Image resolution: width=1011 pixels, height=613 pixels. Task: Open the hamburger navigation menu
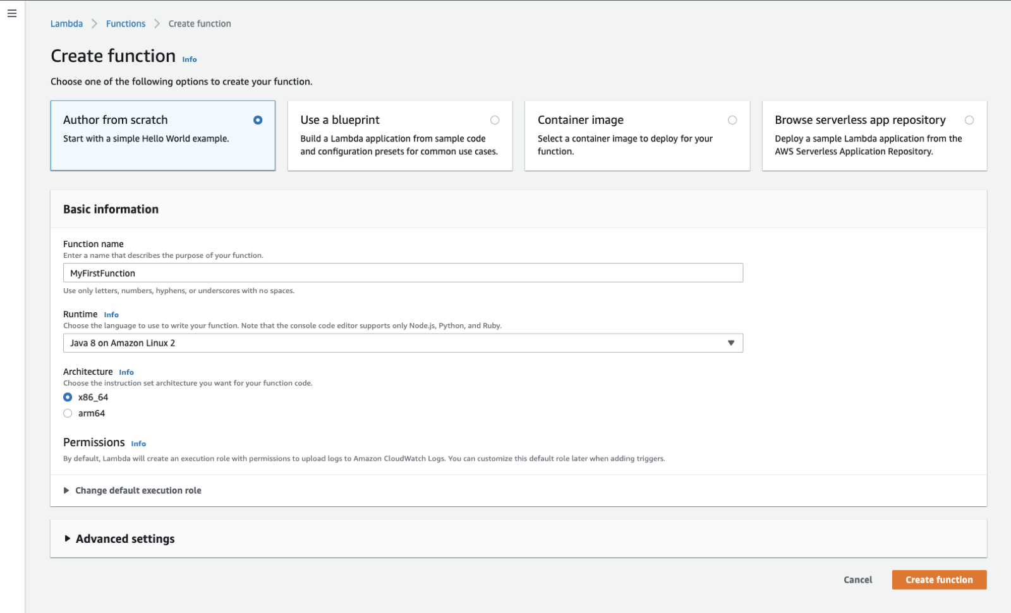coord(12,13)
